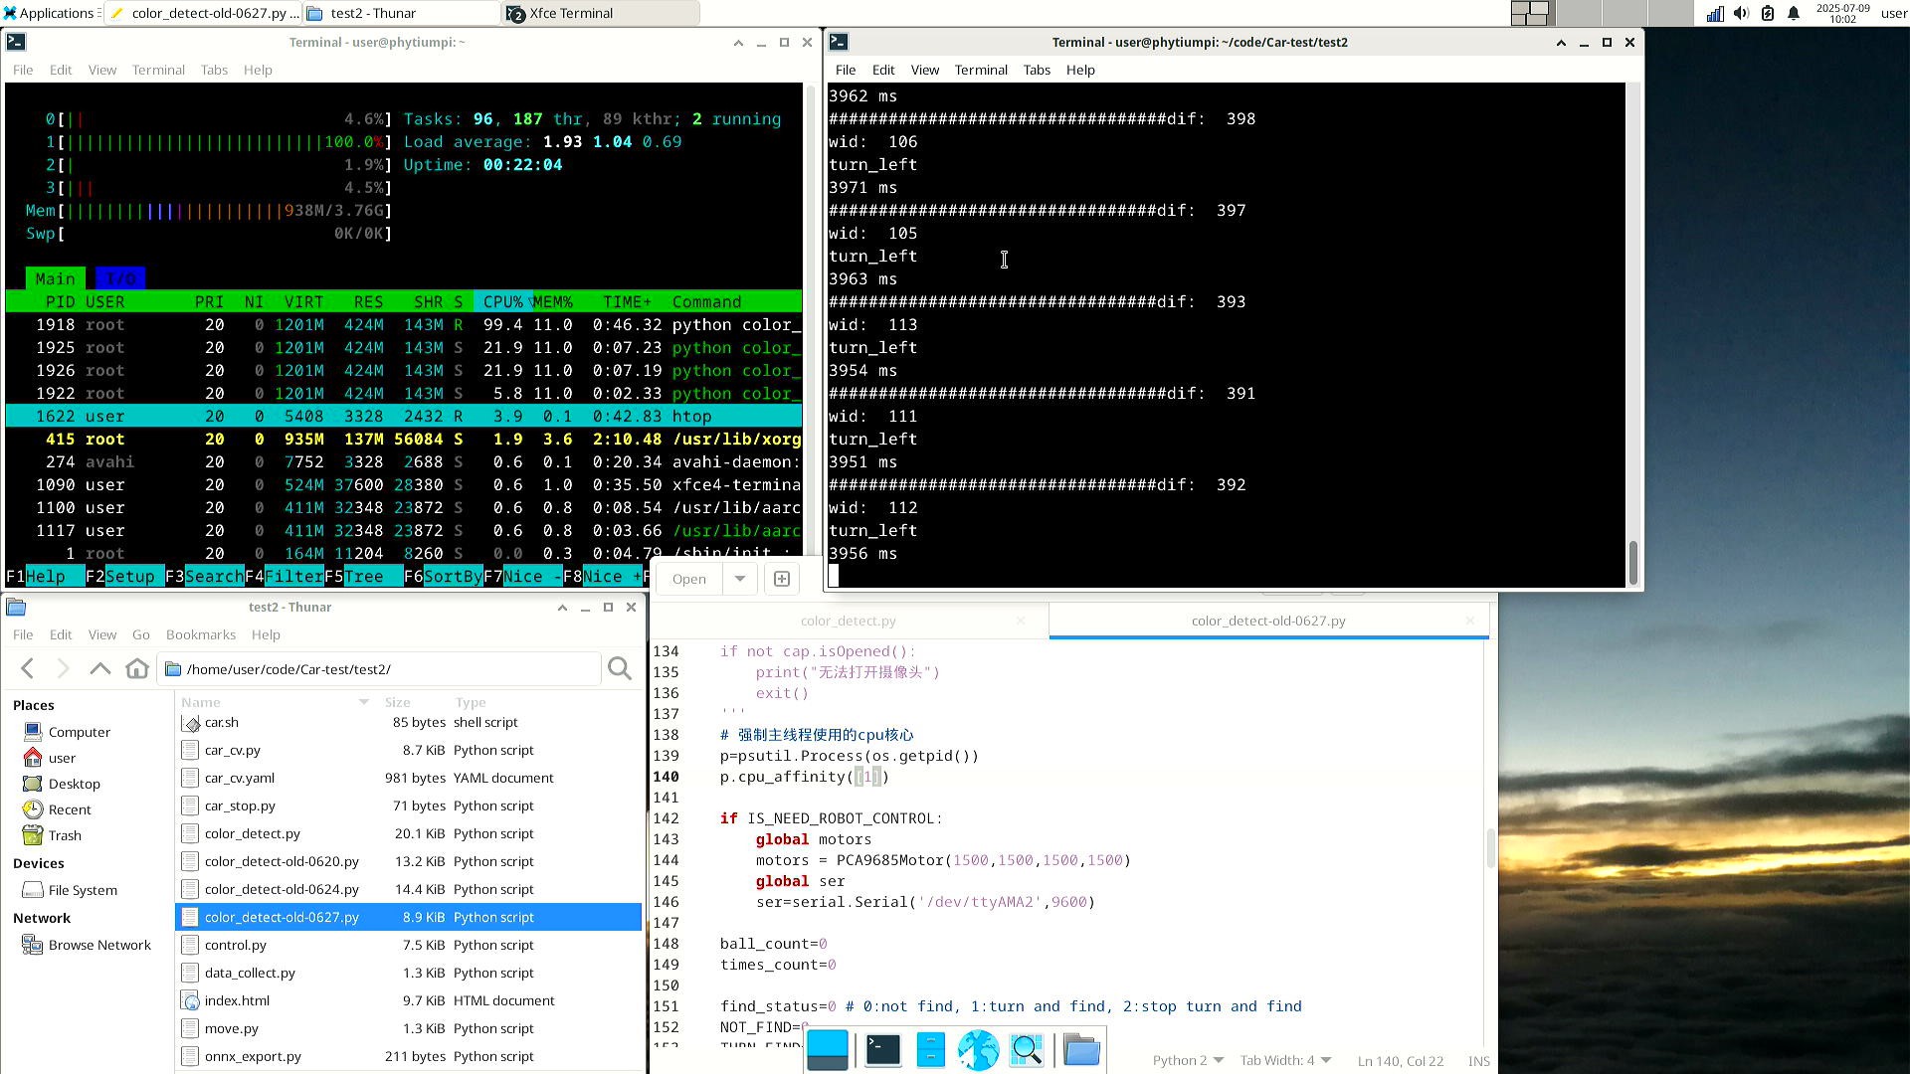Screen dimensions: 1910x1074
Task: Switch to Xfce Terminal taskbar button
Action: click(602, 13)
